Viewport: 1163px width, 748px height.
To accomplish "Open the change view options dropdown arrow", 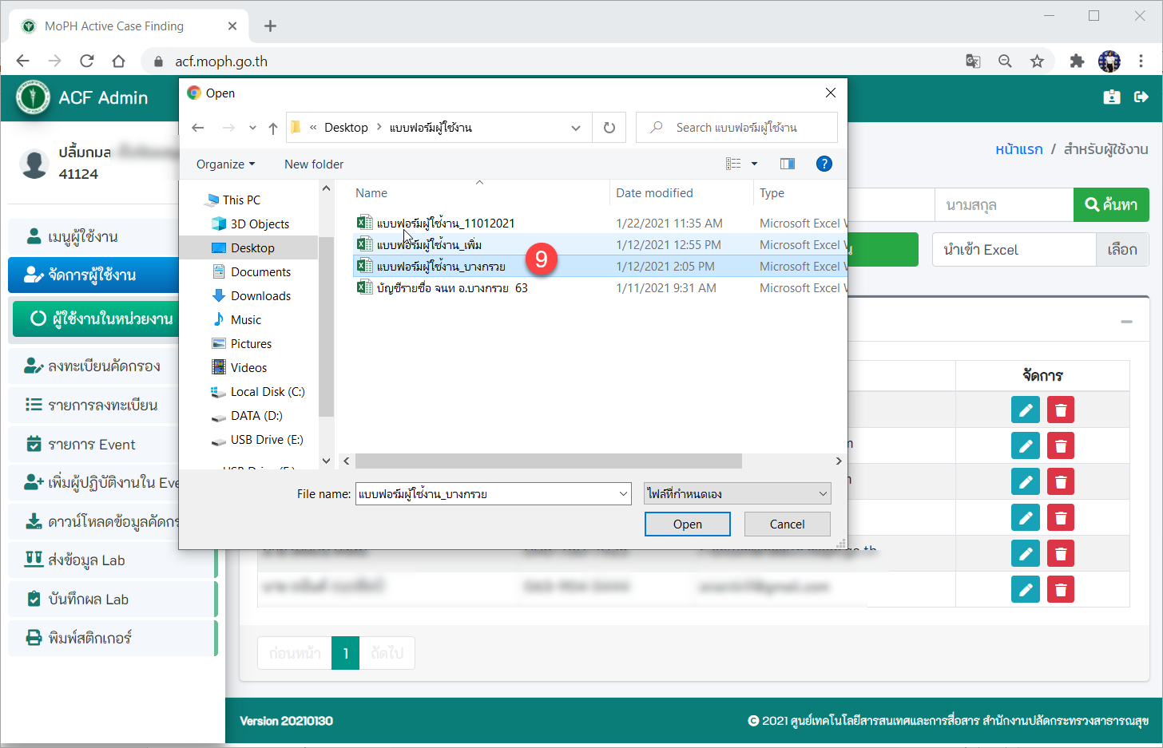I will pos(754,164).
